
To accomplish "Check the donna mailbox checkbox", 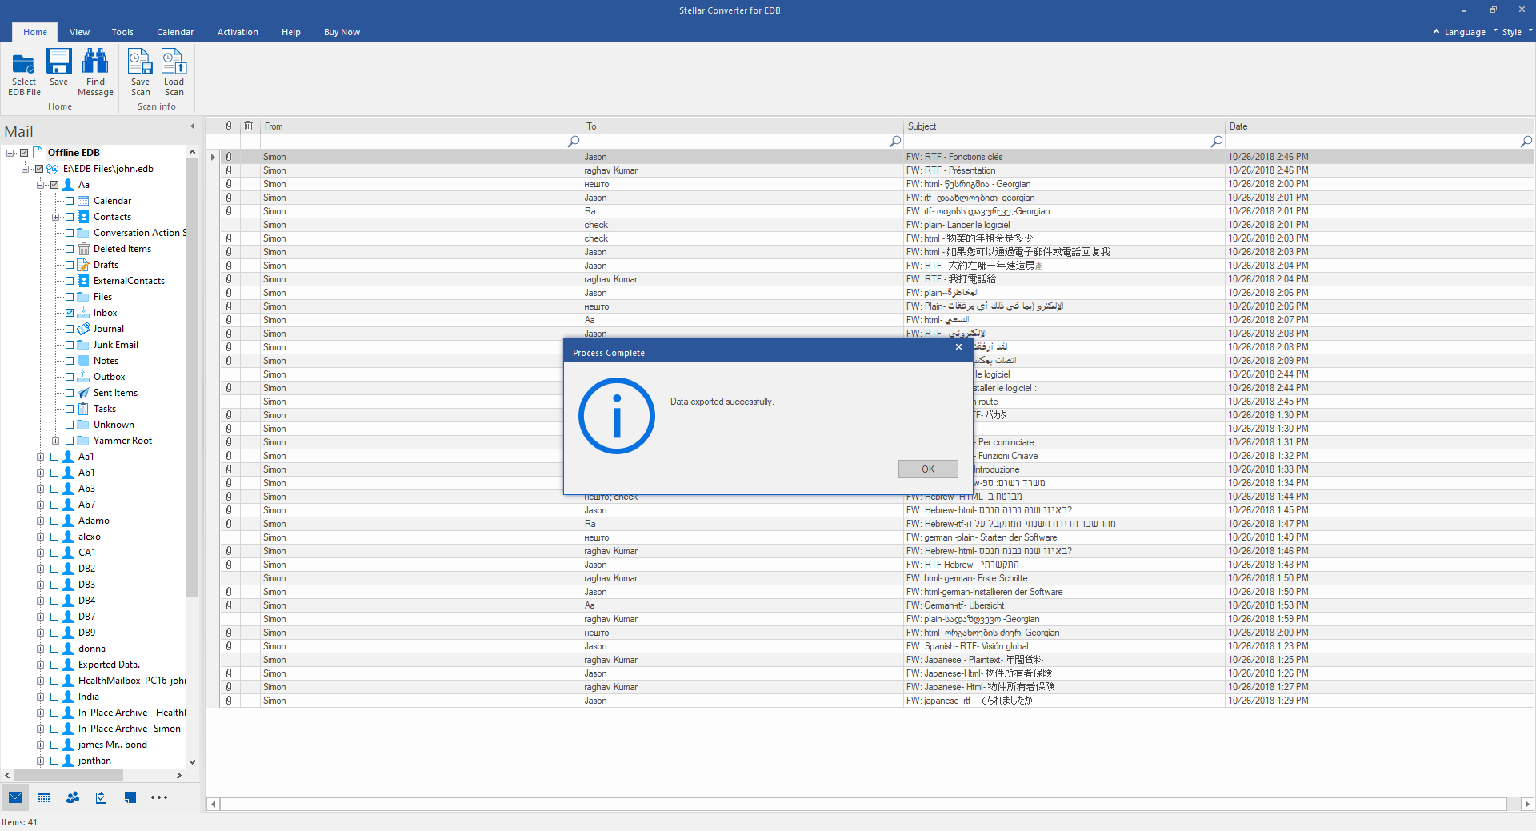I will 54,649.
